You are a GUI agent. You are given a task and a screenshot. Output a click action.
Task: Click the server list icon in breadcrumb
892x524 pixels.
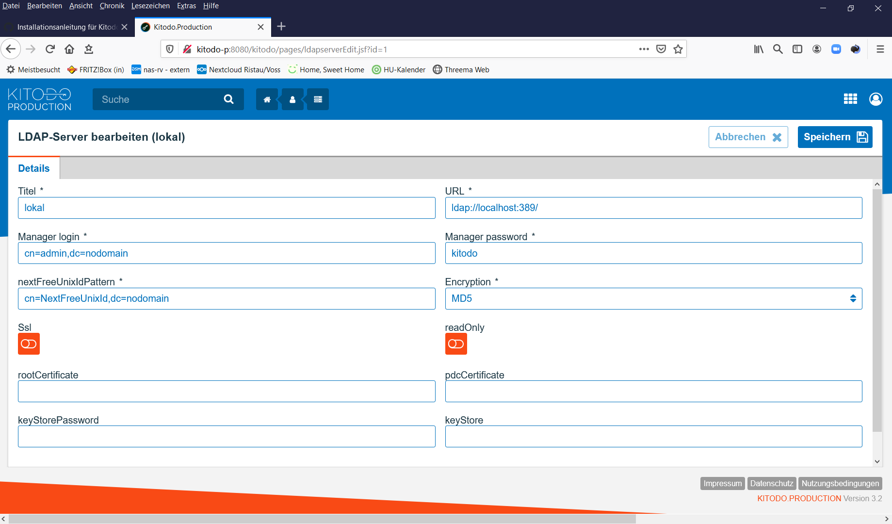(318, 99)
